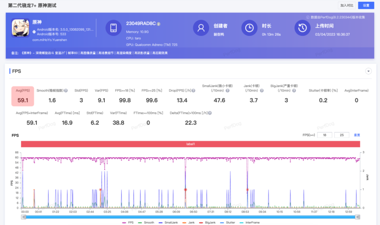Open the 设置 settings button
380x225 pixels.
pyautogui.click(x=366, y=5)
